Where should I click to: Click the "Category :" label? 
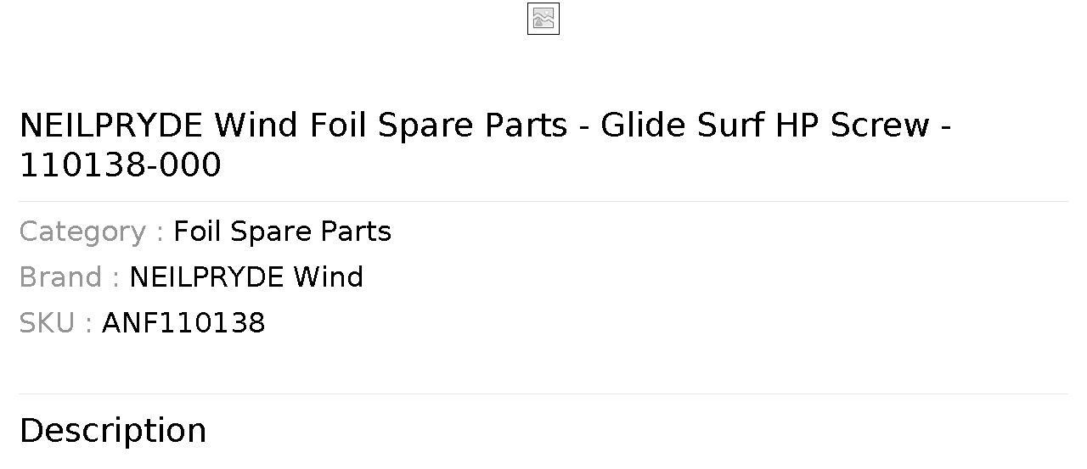pyautogui.click(x=91, y=232)
